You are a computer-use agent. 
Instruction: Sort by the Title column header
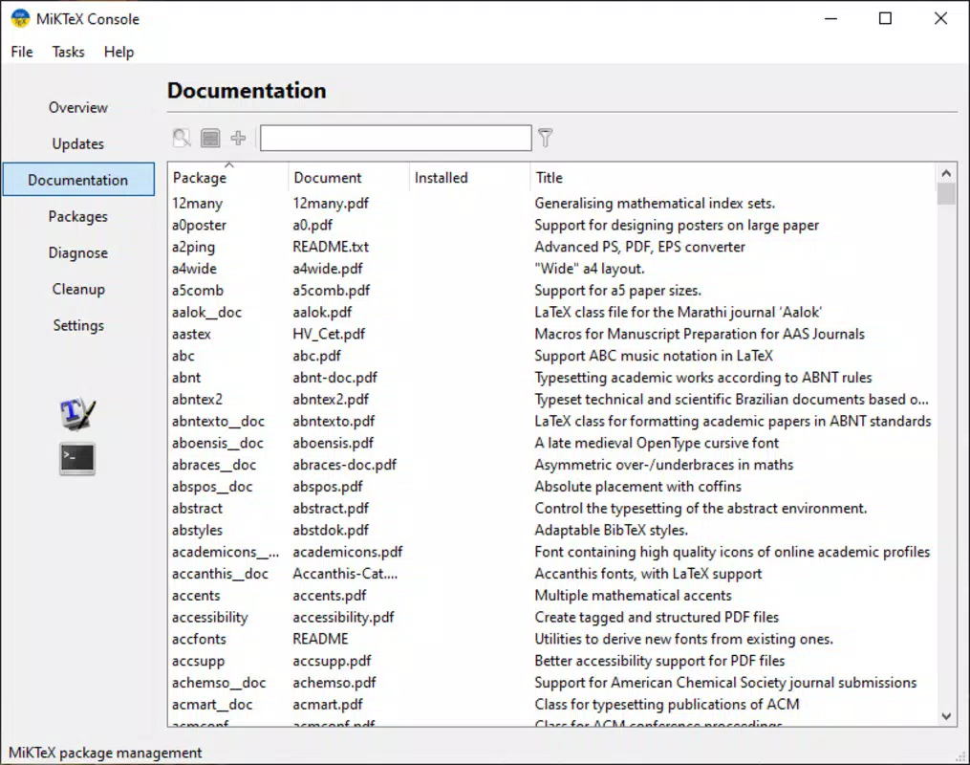coord(732,178)
